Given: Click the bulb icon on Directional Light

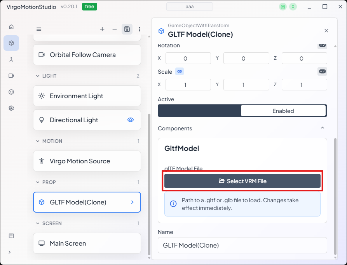Looking at the screenshot, I should click(x=42, y=120).
